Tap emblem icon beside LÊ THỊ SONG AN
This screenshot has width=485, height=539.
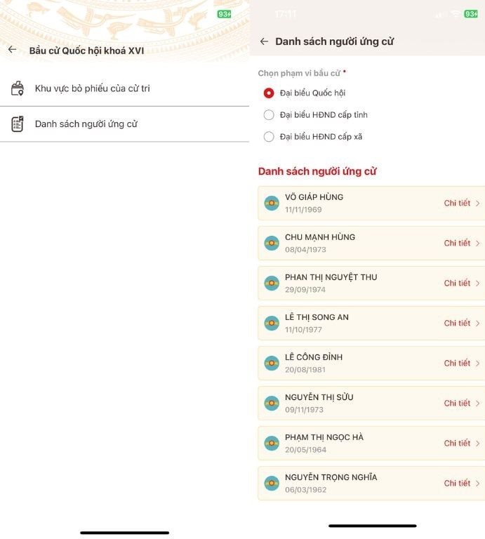coord(272,324)
